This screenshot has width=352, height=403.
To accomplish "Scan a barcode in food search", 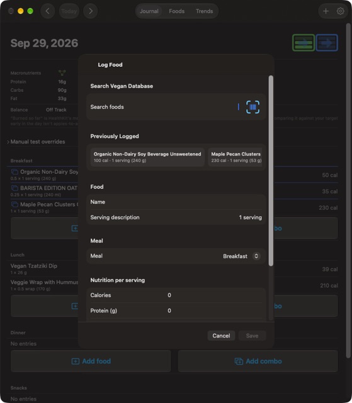I will pos(253,107).
